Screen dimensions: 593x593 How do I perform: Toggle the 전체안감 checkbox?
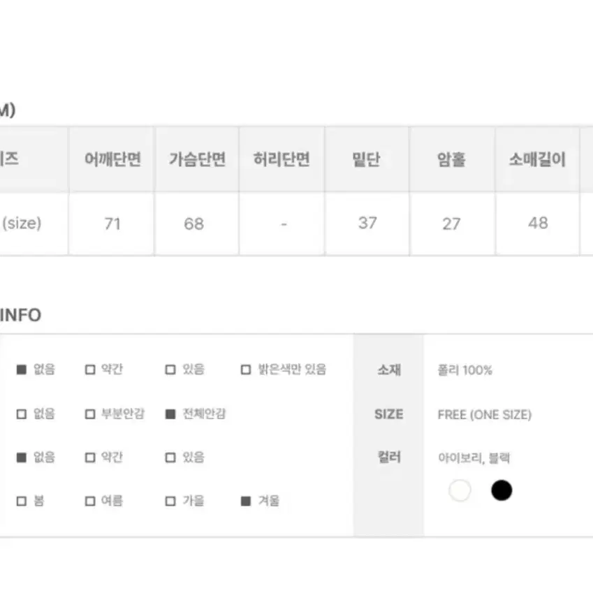point(170,414)
